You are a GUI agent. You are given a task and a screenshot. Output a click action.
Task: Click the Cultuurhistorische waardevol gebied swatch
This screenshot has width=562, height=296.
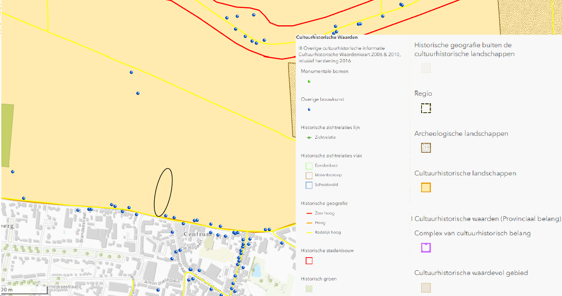click(426, 288)
